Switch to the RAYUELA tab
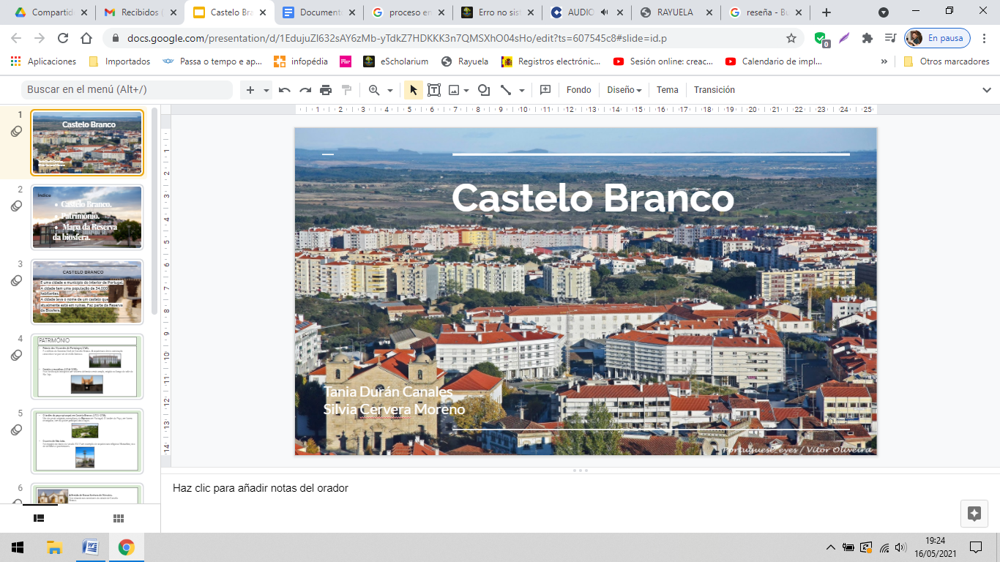 click(676, 12)
